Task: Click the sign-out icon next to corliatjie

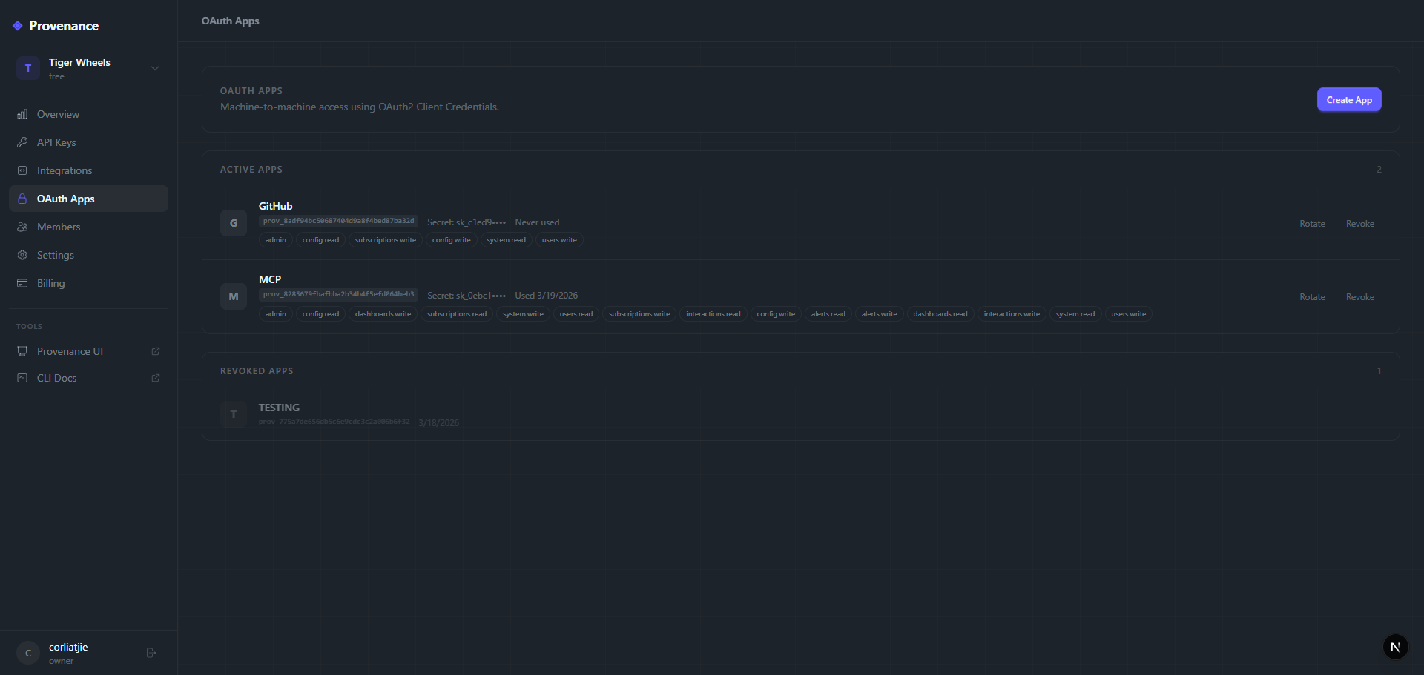Action: 151,653
